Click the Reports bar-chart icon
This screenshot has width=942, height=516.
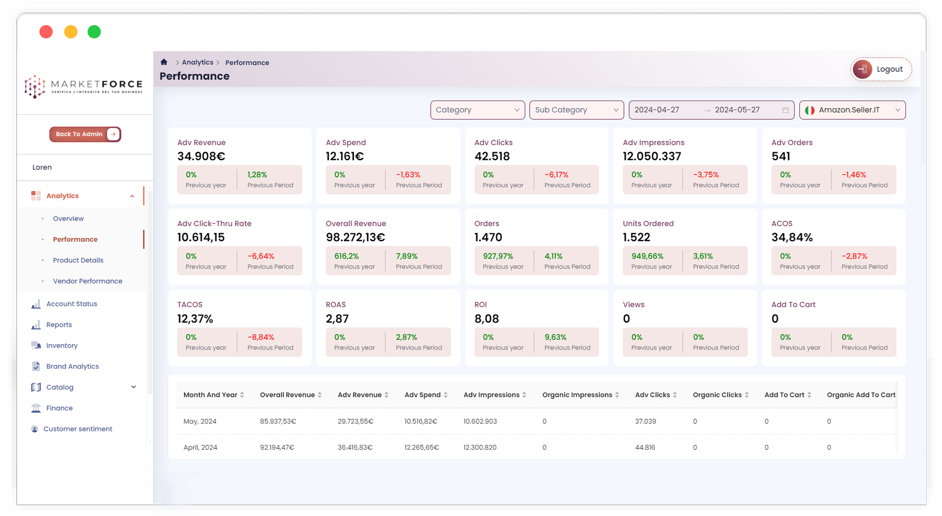(36, 324)
